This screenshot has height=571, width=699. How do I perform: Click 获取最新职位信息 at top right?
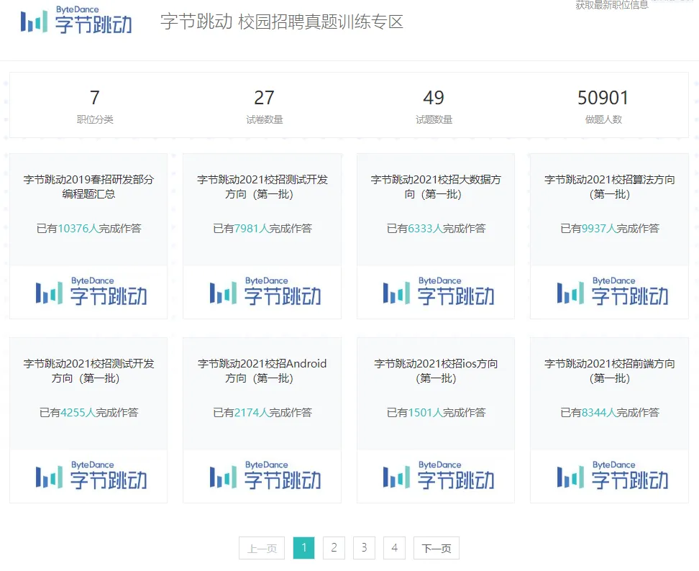coord(611,5)
